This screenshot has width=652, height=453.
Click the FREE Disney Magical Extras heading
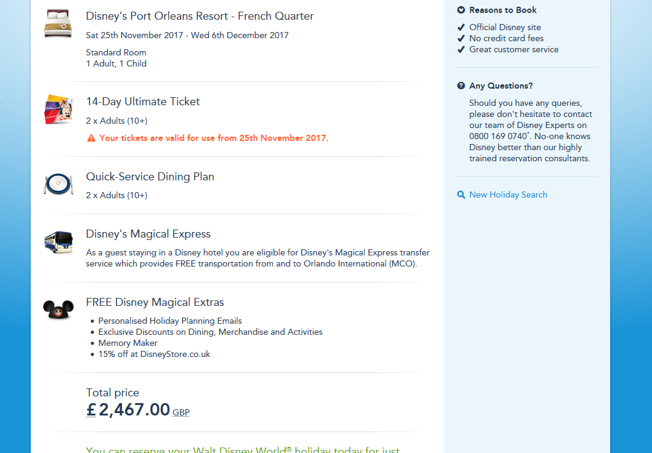(x=155, y=302)
